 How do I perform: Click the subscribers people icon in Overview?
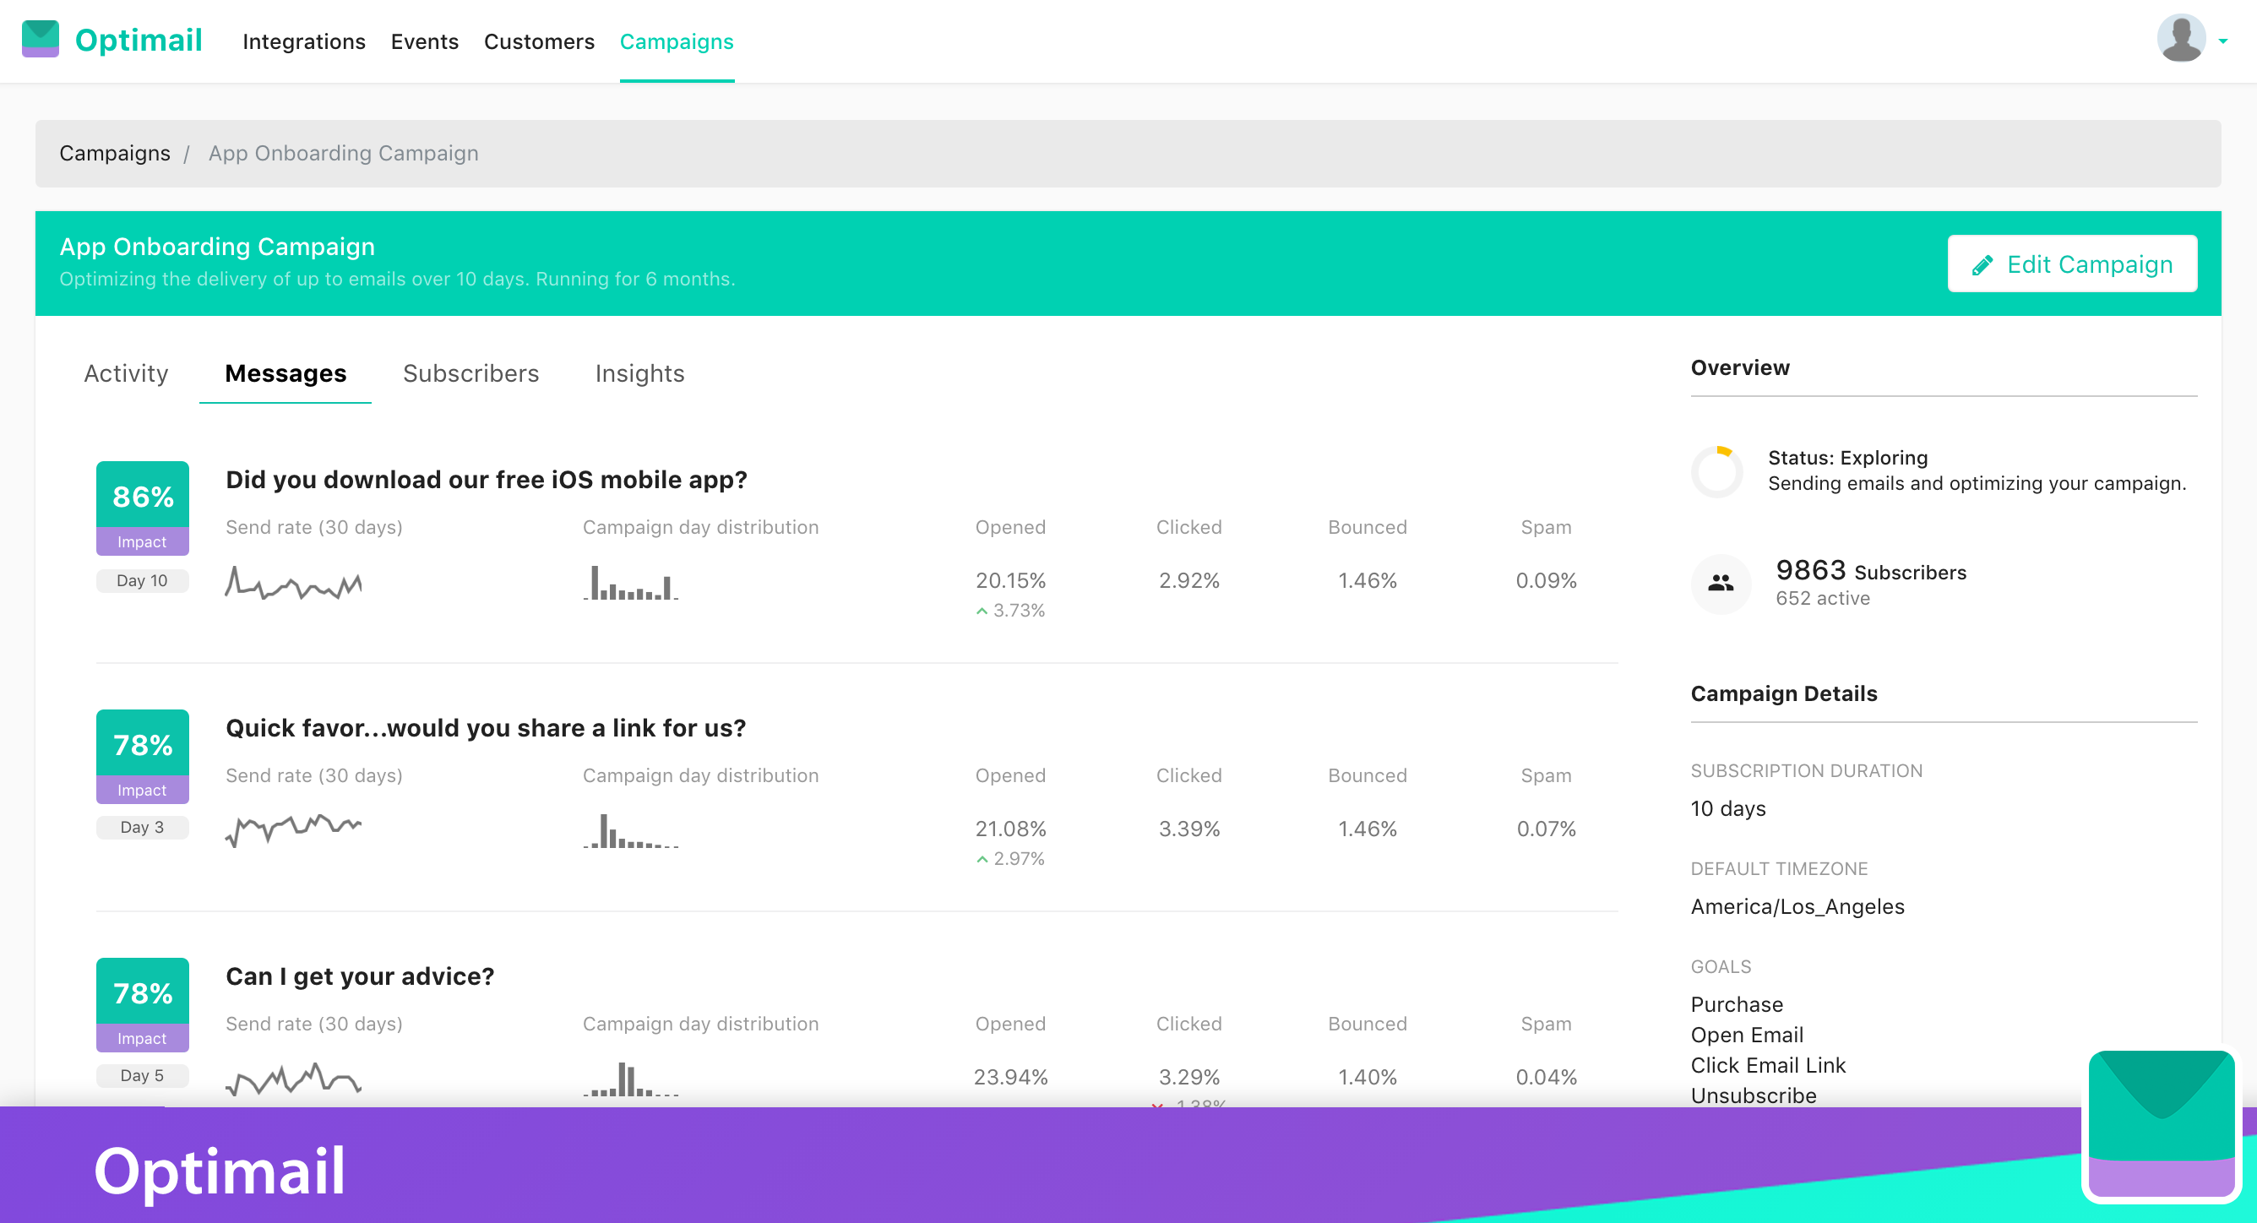pyautogui.click(x=1721, y=583)
